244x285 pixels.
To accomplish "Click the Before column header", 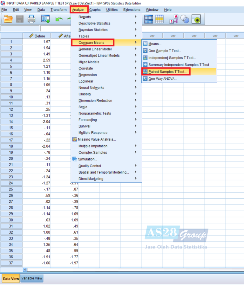I will [37, 36].
